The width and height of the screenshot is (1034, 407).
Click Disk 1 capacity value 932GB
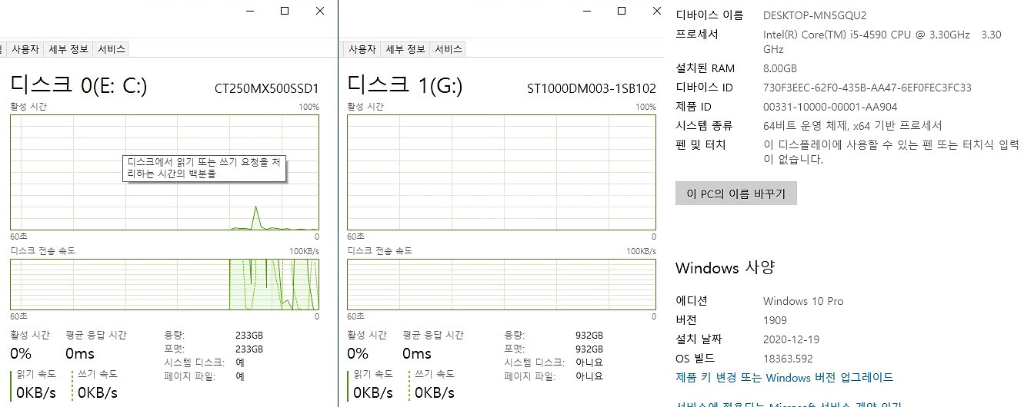pyautogui.click(x=589, y=336)
